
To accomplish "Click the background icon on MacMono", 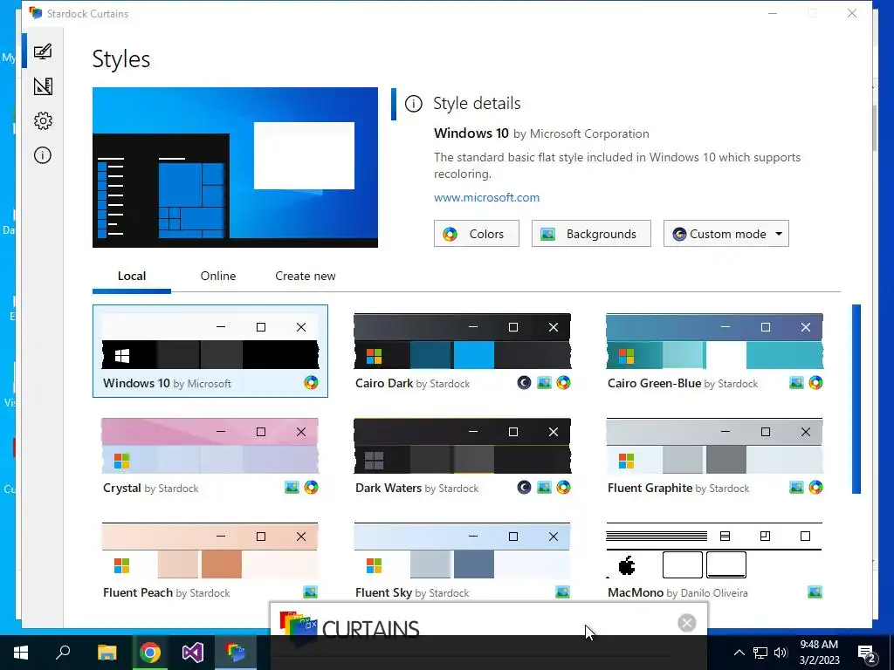I will pyautogui.click(x=815, y=592).
